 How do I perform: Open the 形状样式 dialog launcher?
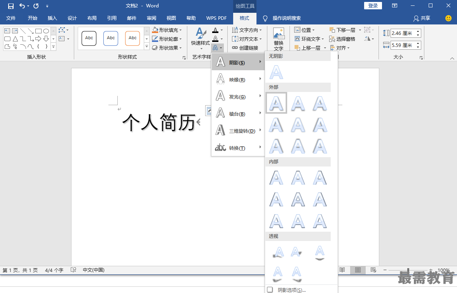(184, 57)
